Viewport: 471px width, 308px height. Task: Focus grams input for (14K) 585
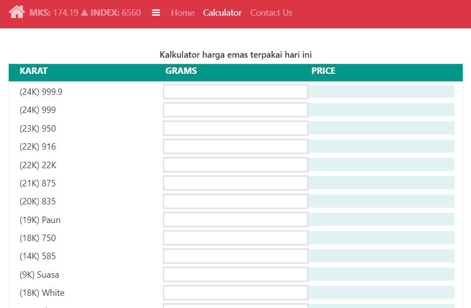(236, 256)
